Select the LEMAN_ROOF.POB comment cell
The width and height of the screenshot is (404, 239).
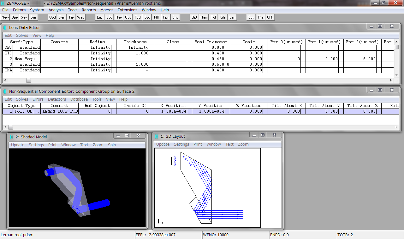[x=60, y=111]
